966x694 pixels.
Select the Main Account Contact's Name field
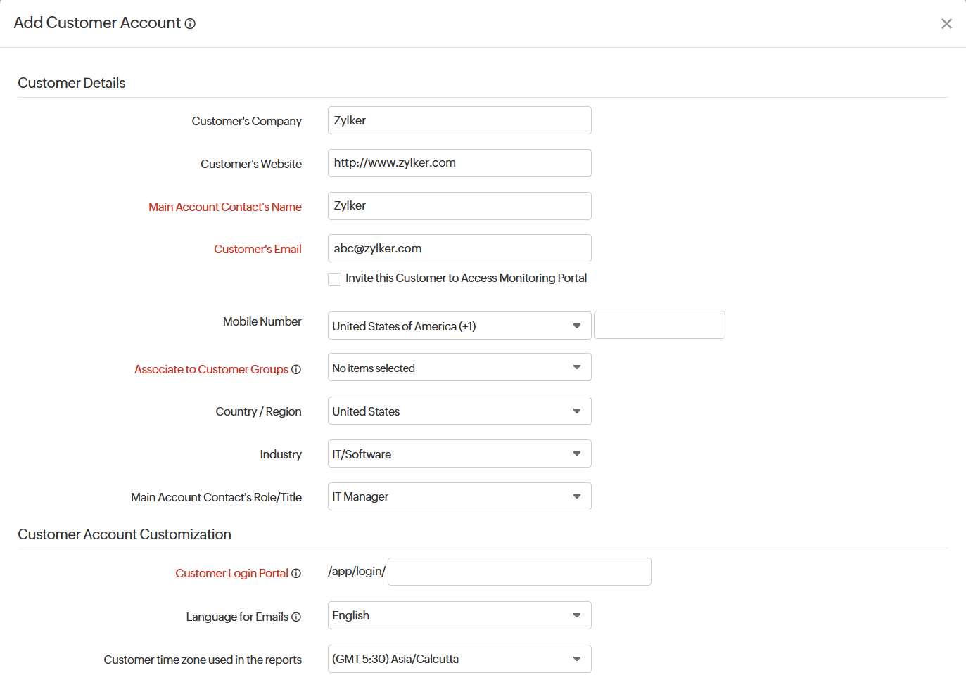(x=459, y=205)
